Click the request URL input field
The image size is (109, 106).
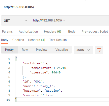70,20
